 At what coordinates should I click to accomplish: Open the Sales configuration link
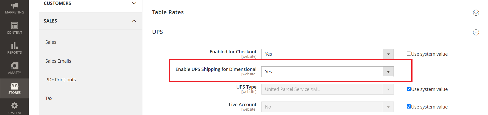51,42
